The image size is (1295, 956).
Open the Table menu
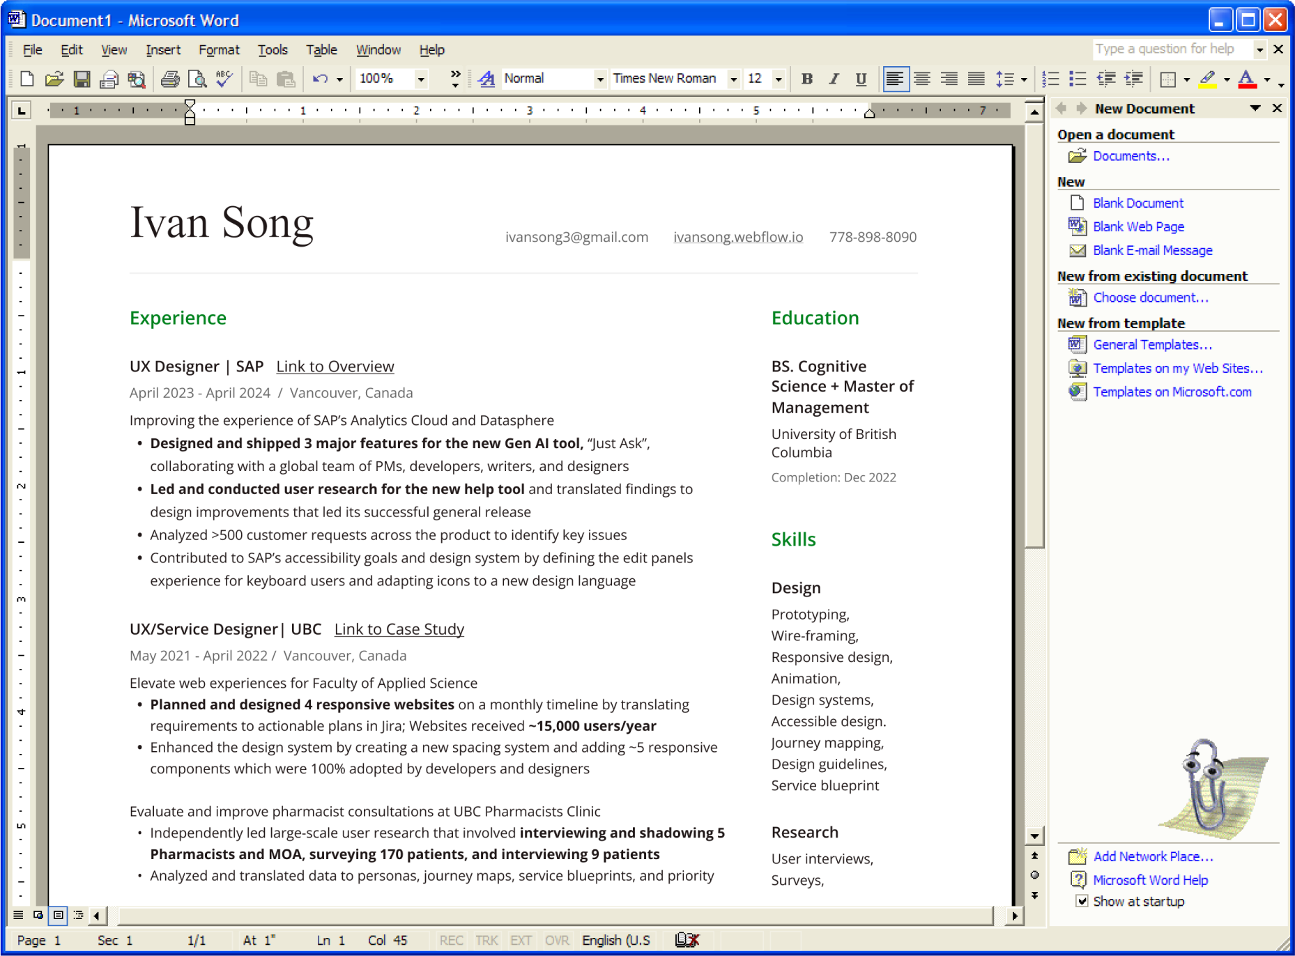click(x=321, y=49)
